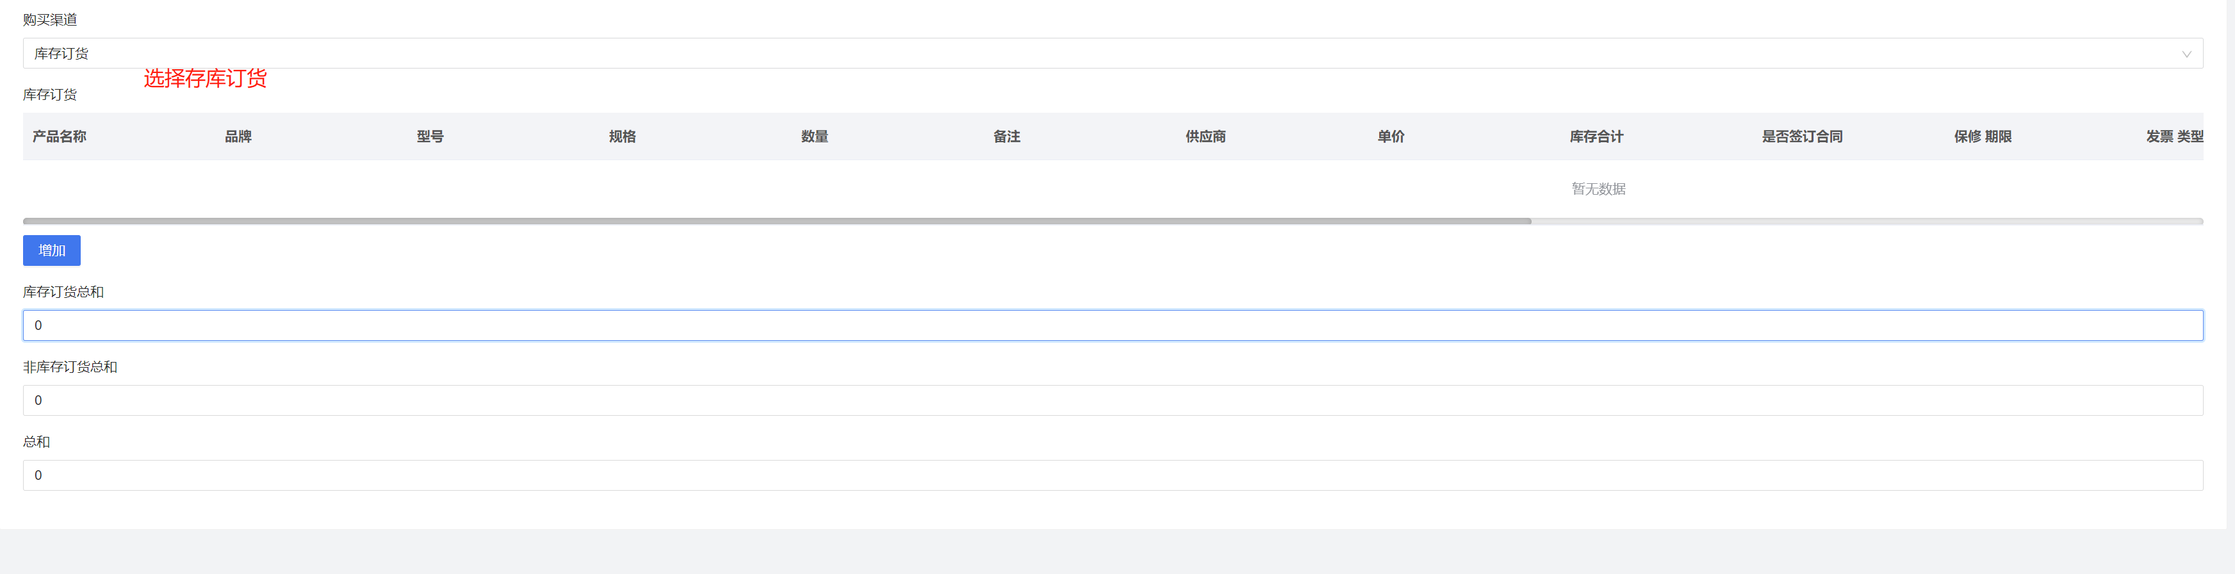The image size is (2235, 574).
Task: Click the 备注 column header
Action: [1006, 136]
